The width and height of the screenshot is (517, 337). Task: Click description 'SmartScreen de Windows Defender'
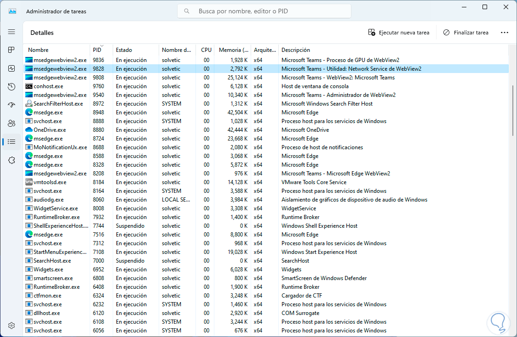[324, 278]
